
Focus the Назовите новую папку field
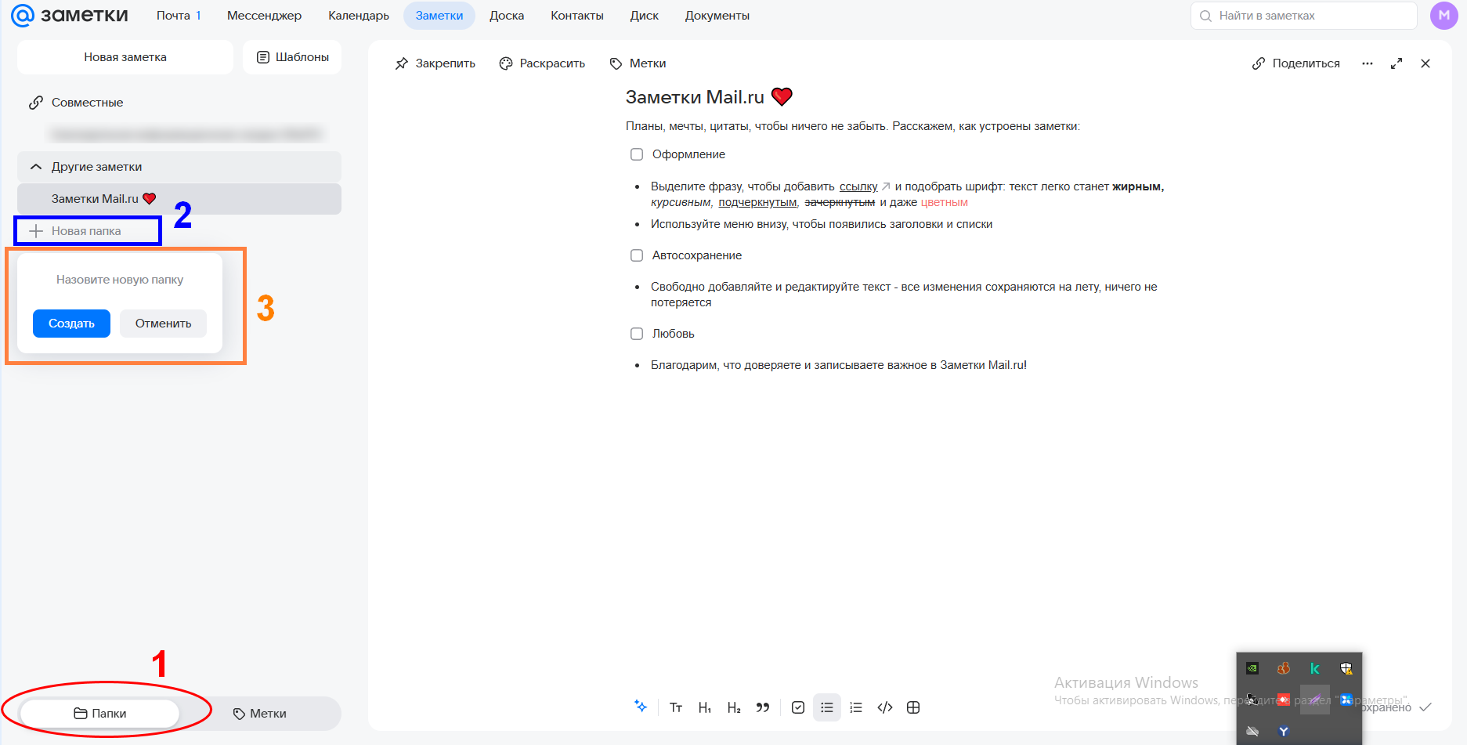pyautogui.click(x=120, y=280)
